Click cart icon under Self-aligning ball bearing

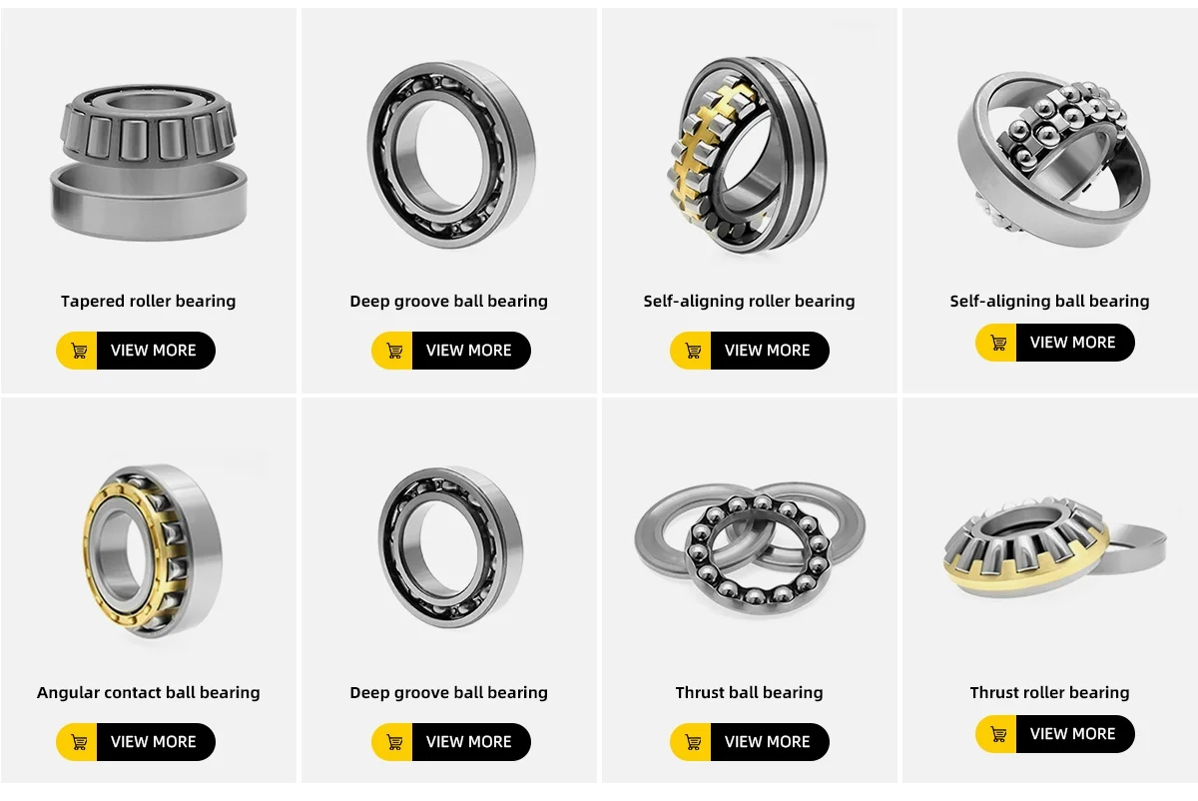[x=998, y=343]
